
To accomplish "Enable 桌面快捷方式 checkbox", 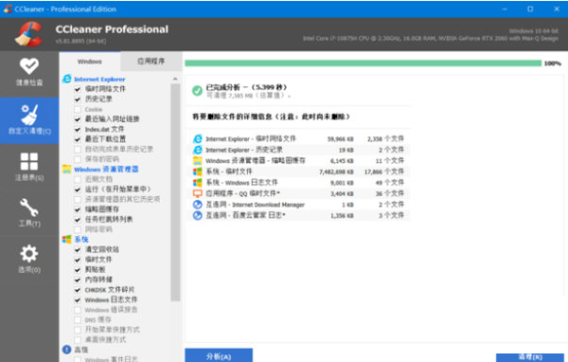I will coord(78,340).
